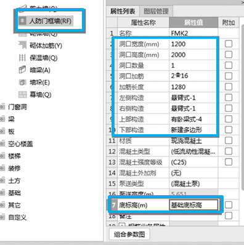244x245 pixels.
Task: Expand the 楼梯 group
Action: [x=2, y=156]
